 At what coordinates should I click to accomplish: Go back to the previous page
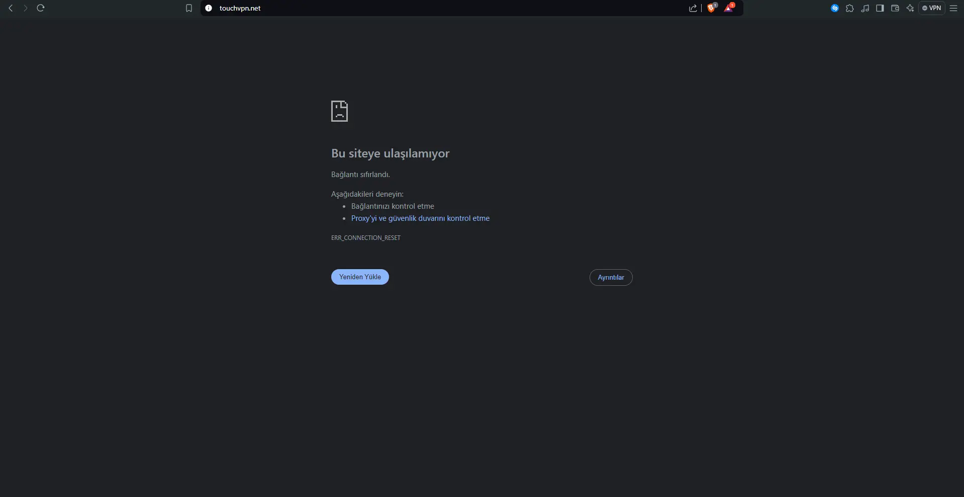click(x=11, y=8)
